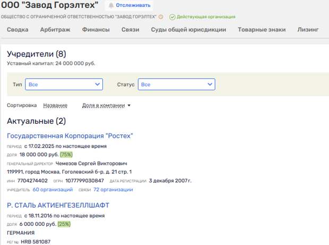
Task: Click the 25% share badge
Action: 64,224
